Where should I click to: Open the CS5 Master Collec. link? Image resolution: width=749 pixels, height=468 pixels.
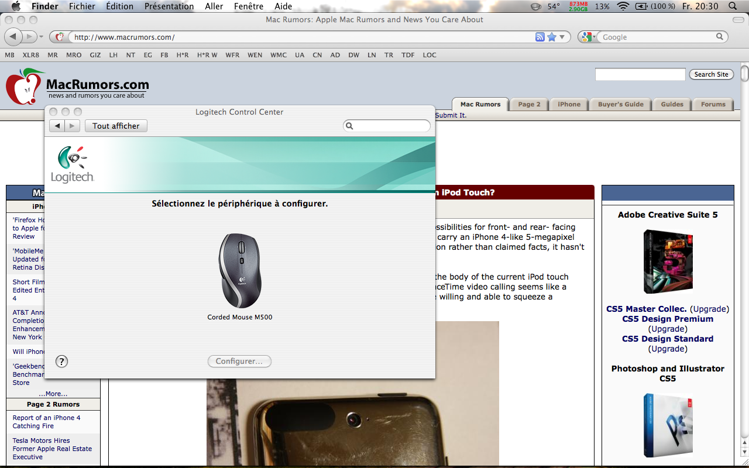pyautogui.click(x=646, y=309)
